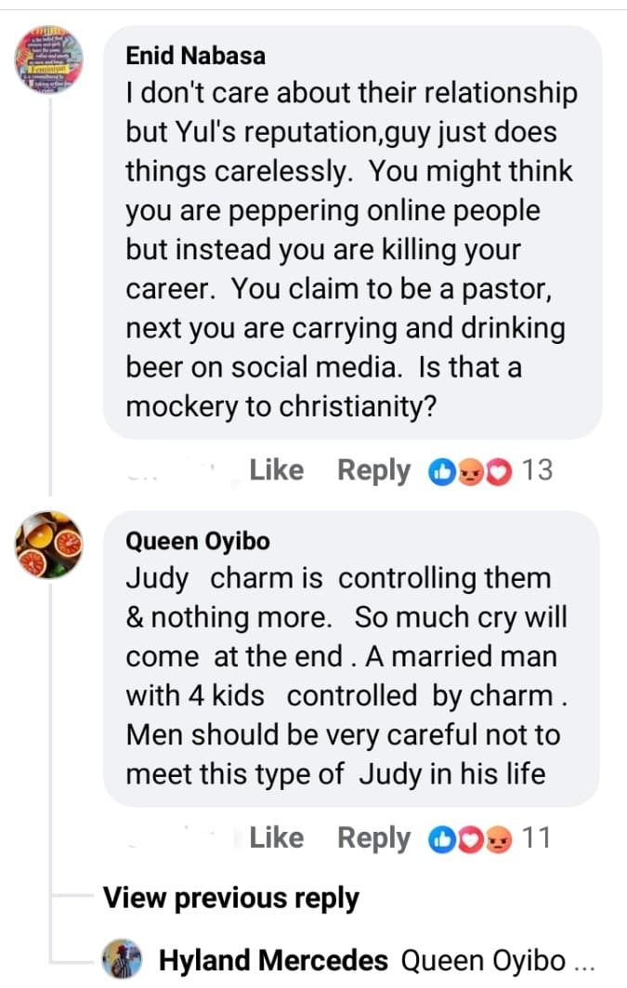The height and width of the screenshot is (988, 627).
Task: Open the 11 reactions count
Action: 536,838
